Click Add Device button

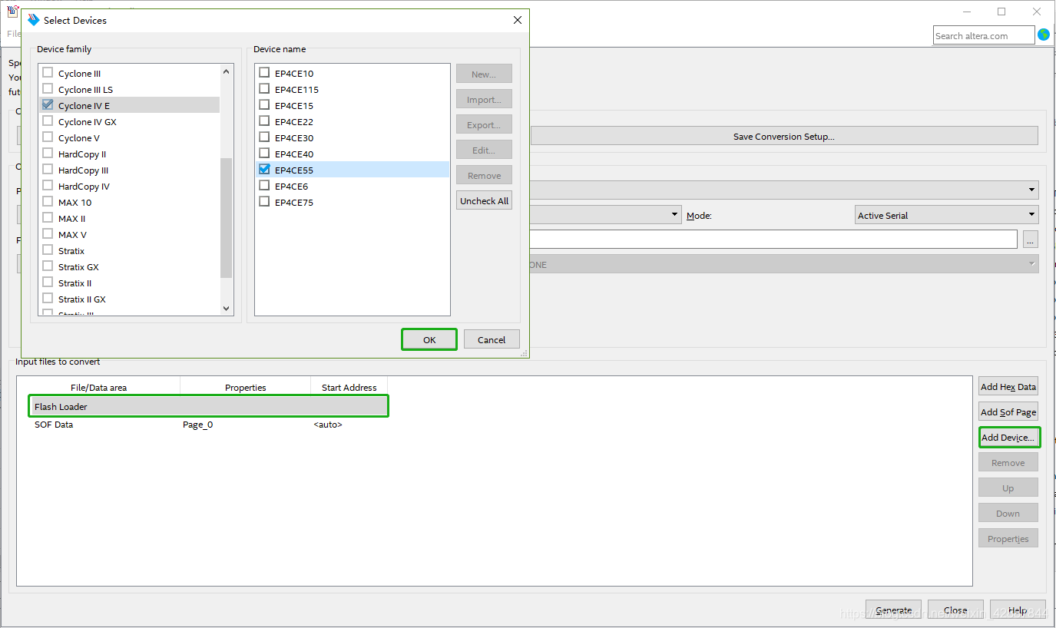1008,437
